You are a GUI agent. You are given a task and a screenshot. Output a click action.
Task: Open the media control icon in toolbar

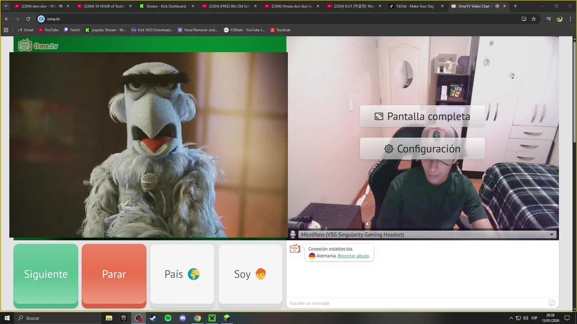pos(549,19)
